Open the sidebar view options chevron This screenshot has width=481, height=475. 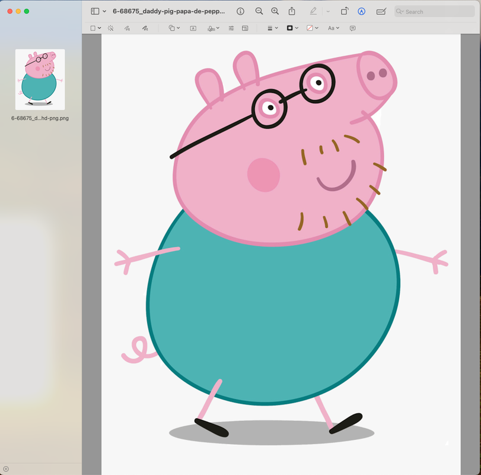pyautogui.click(x=104, y=11)
